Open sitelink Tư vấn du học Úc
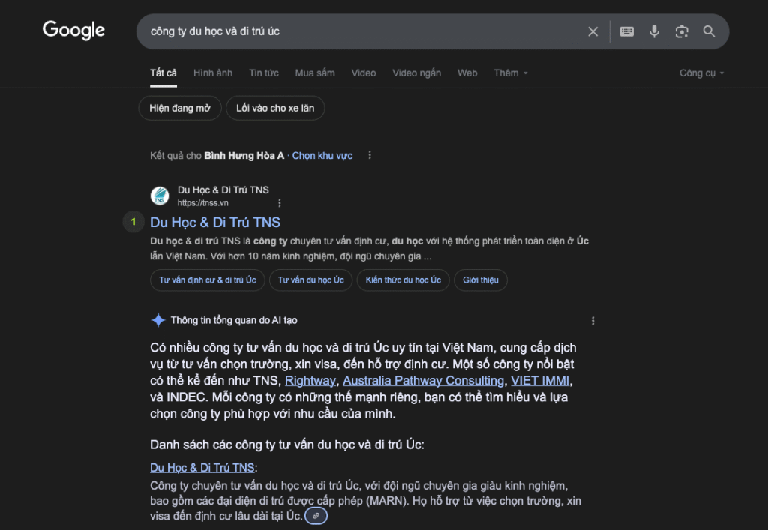 point(310,280)
